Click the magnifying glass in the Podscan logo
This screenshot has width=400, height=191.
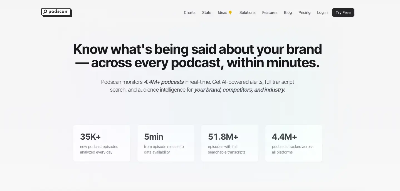coord(45,12)
